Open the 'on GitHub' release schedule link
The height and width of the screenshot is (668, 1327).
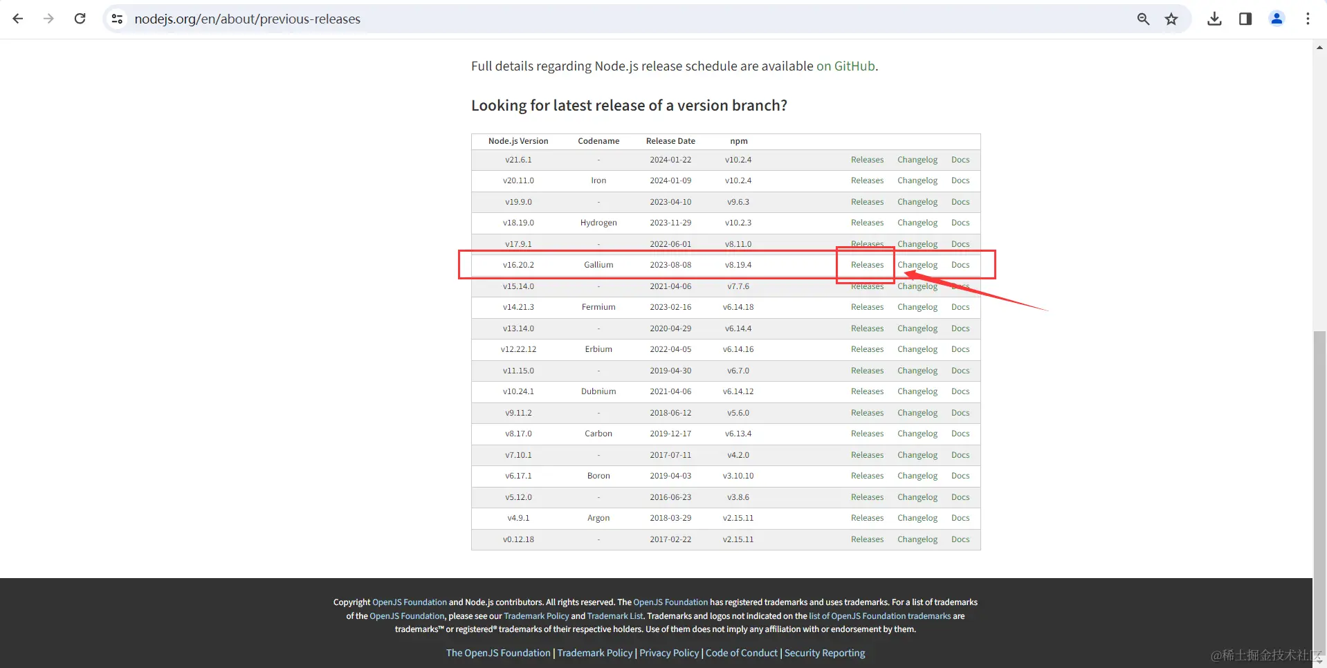(845, 66)
